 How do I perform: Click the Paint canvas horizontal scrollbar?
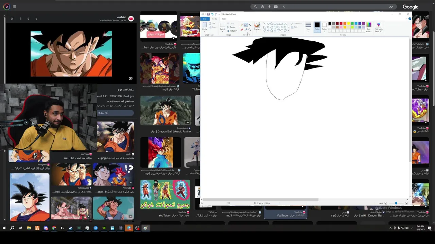point(260,199)
